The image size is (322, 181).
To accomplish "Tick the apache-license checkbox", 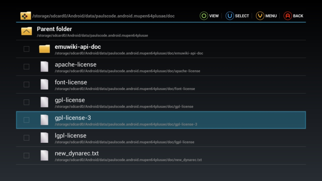I will (x=26, y=67).
